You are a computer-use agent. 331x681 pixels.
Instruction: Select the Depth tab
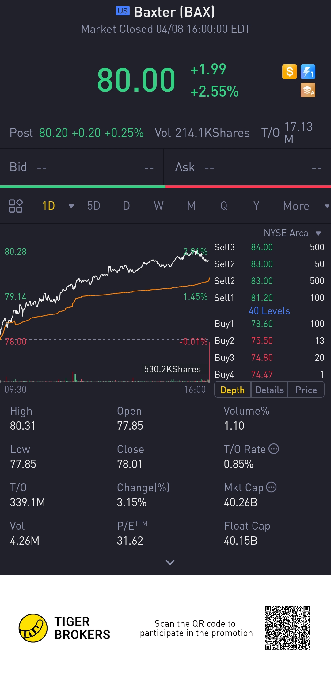pyautogui.click(x=233, y=390)
